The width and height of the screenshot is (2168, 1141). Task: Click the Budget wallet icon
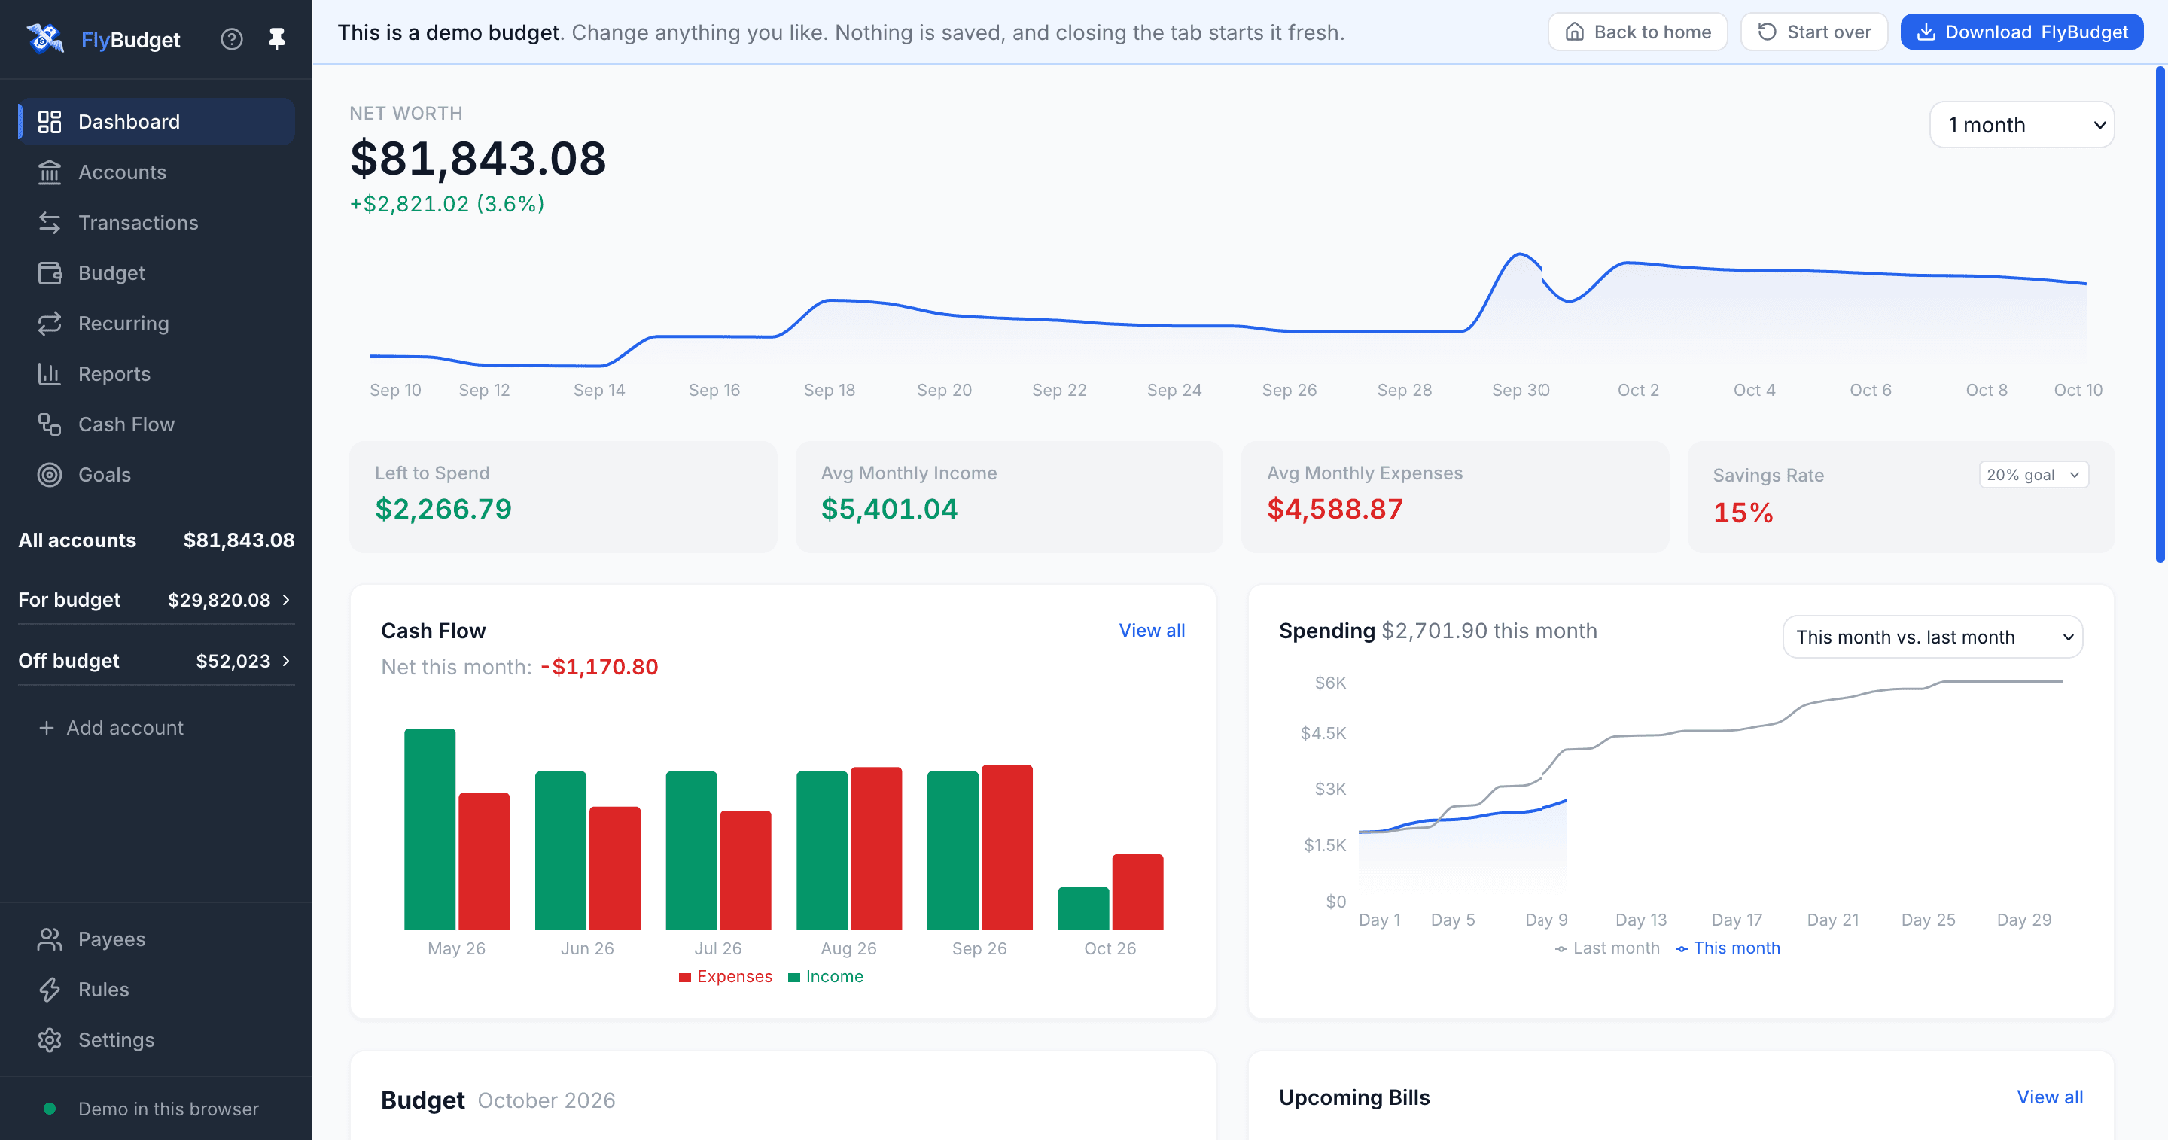[x=50, y=273]
